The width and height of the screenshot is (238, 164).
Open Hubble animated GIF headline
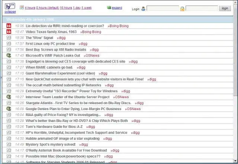[x=62, y=138]
